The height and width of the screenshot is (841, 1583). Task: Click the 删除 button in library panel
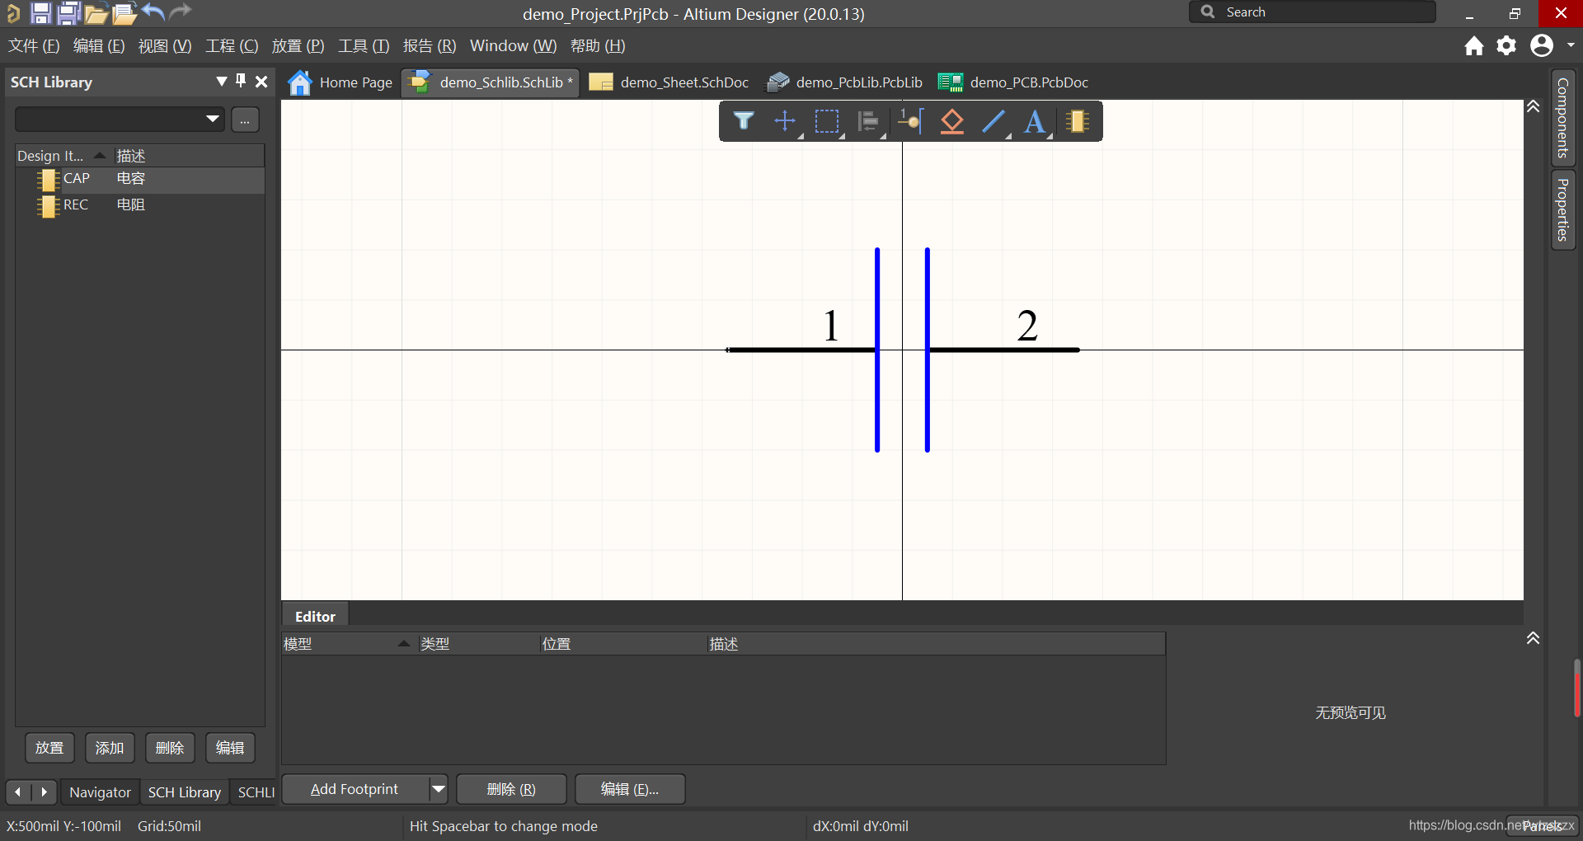tap(170, 748)
